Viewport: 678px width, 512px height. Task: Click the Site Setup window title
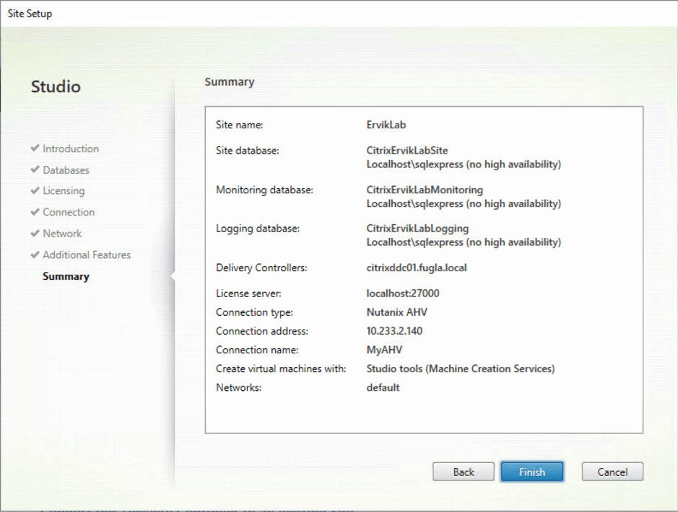30,14
